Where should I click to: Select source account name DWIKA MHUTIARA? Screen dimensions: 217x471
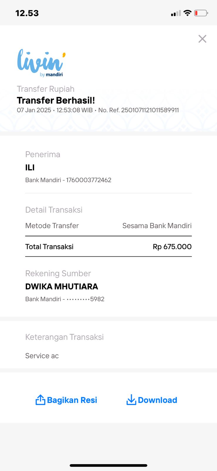click(62, 286)
